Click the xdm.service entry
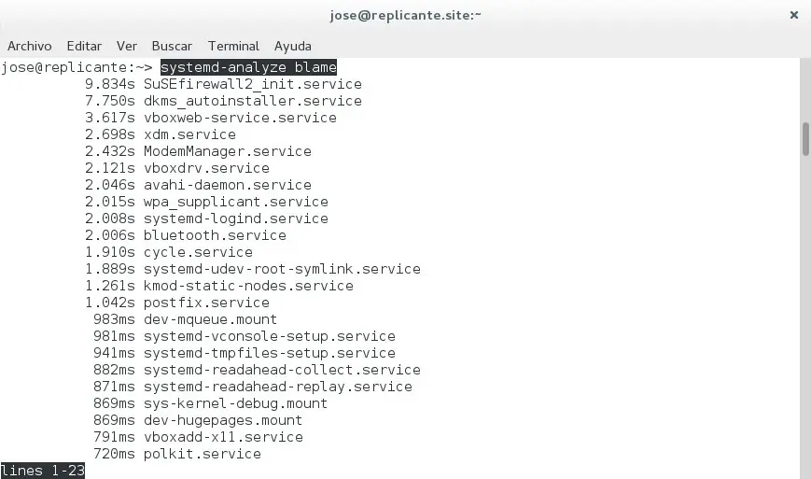 click(x=189, y=134)
